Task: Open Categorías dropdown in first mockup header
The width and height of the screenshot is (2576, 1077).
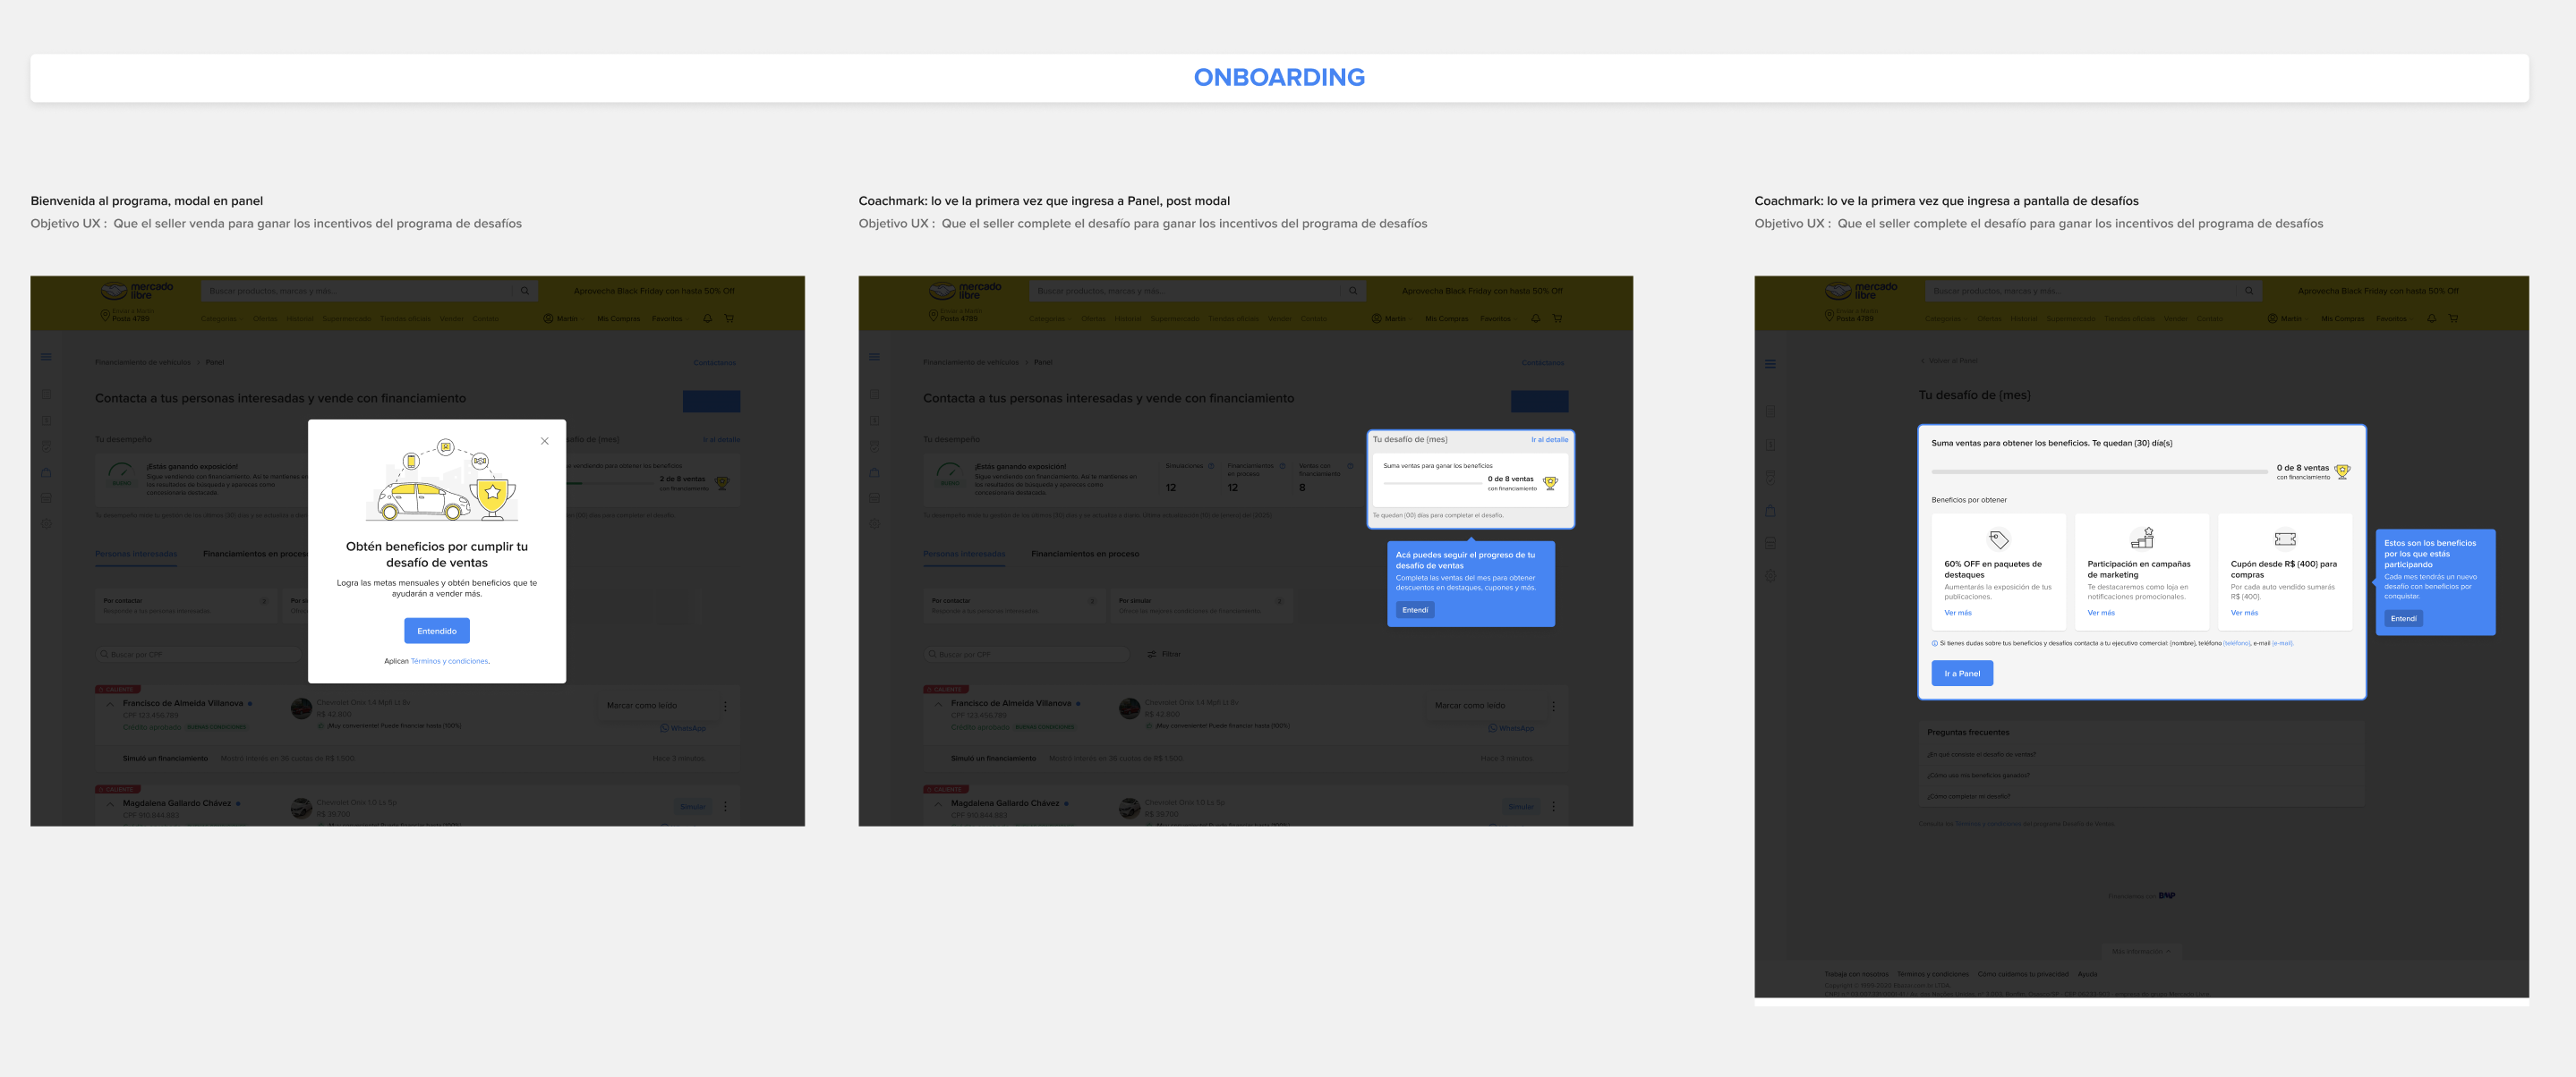Action: tap(221, 318)
